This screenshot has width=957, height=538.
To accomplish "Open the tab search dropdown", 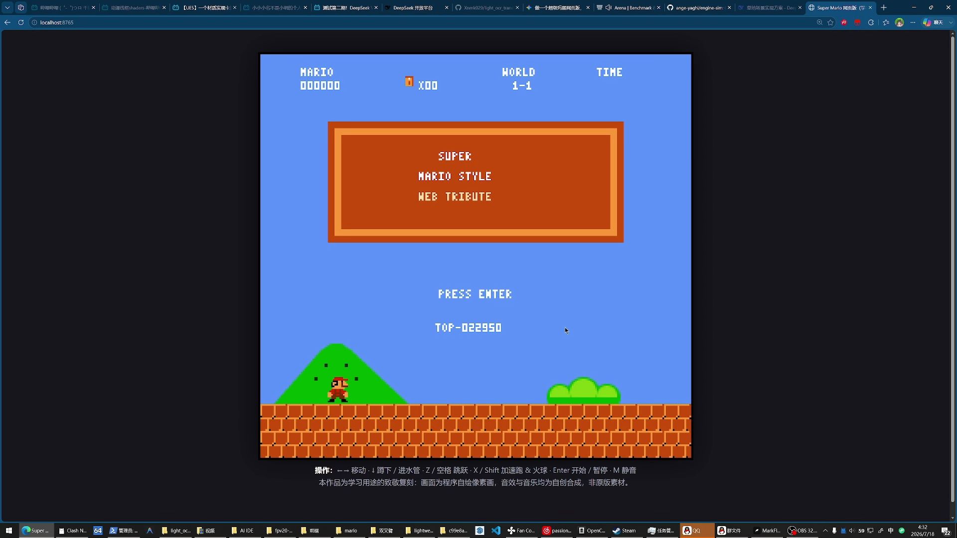I will (x=7, y=7).
